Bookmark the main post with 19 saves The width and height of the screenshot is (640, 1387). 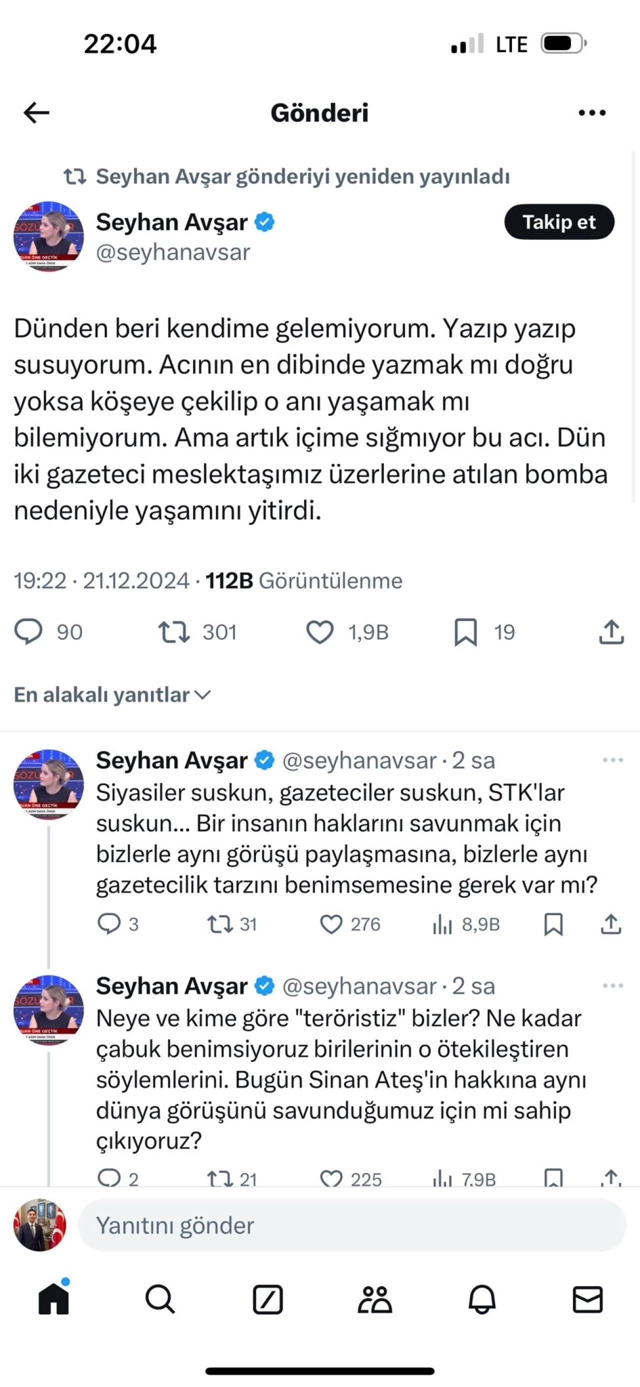(465, 632)
